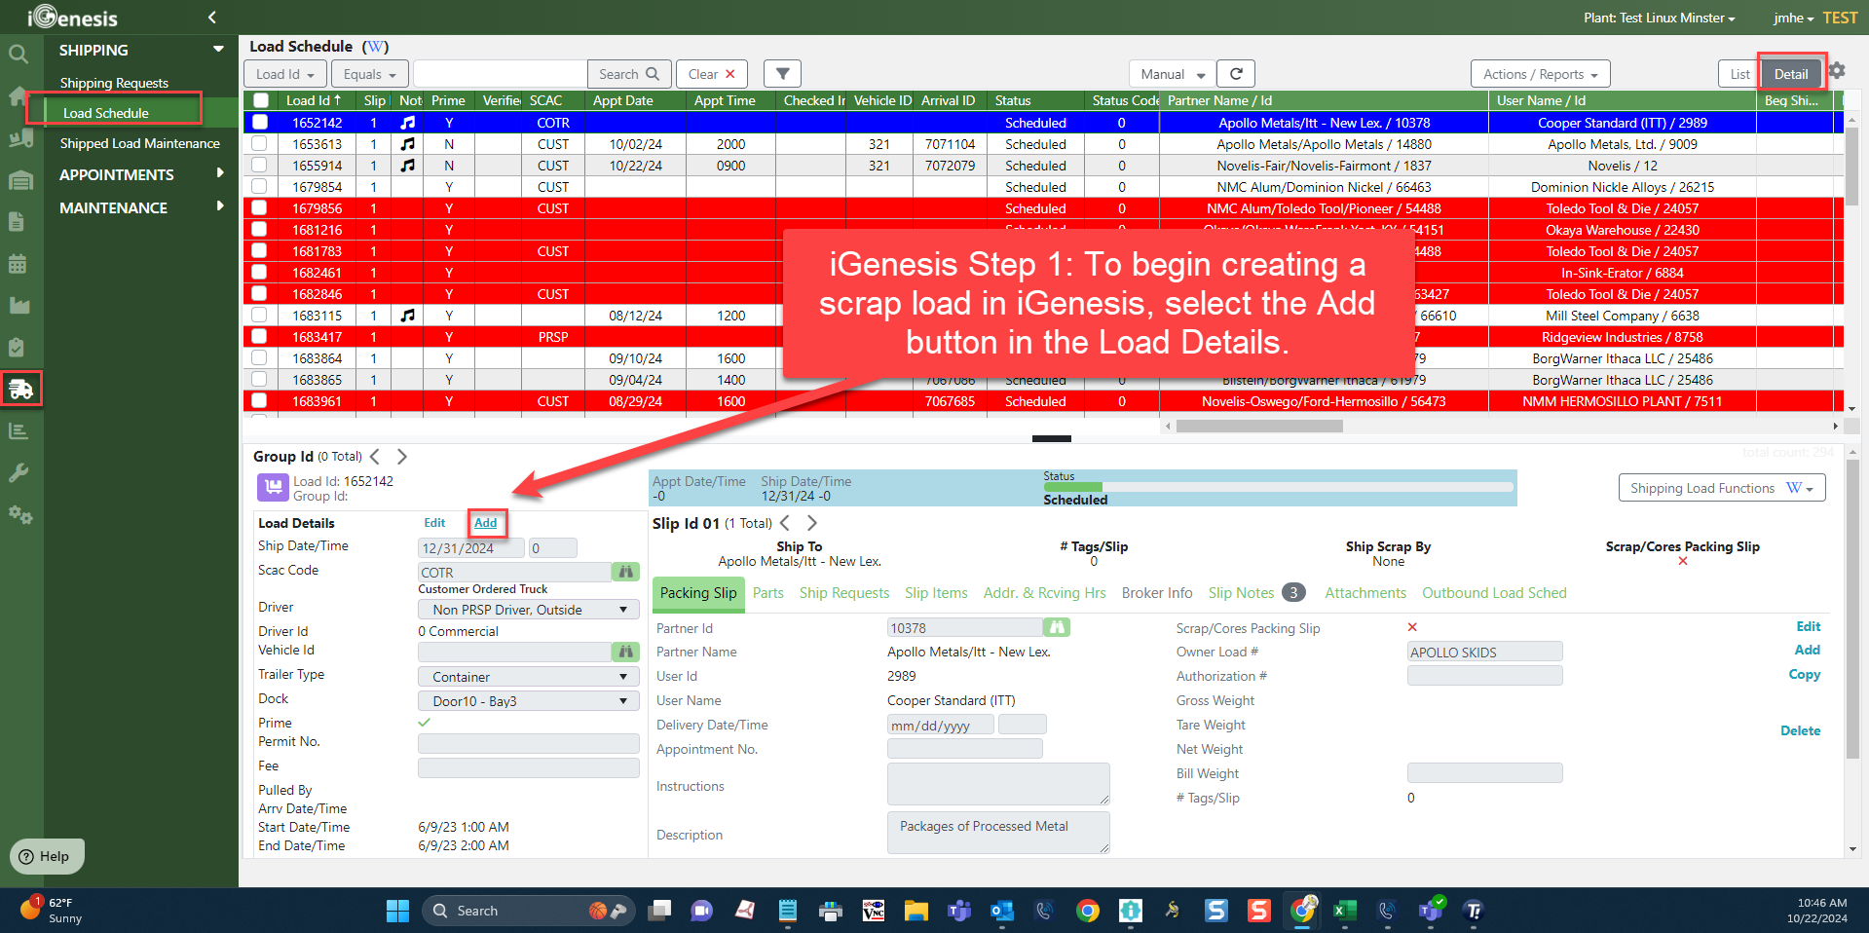Open Google Chrome from the taskbar
This screenshot has height=933, width=1869.
tap(1087, 911)
